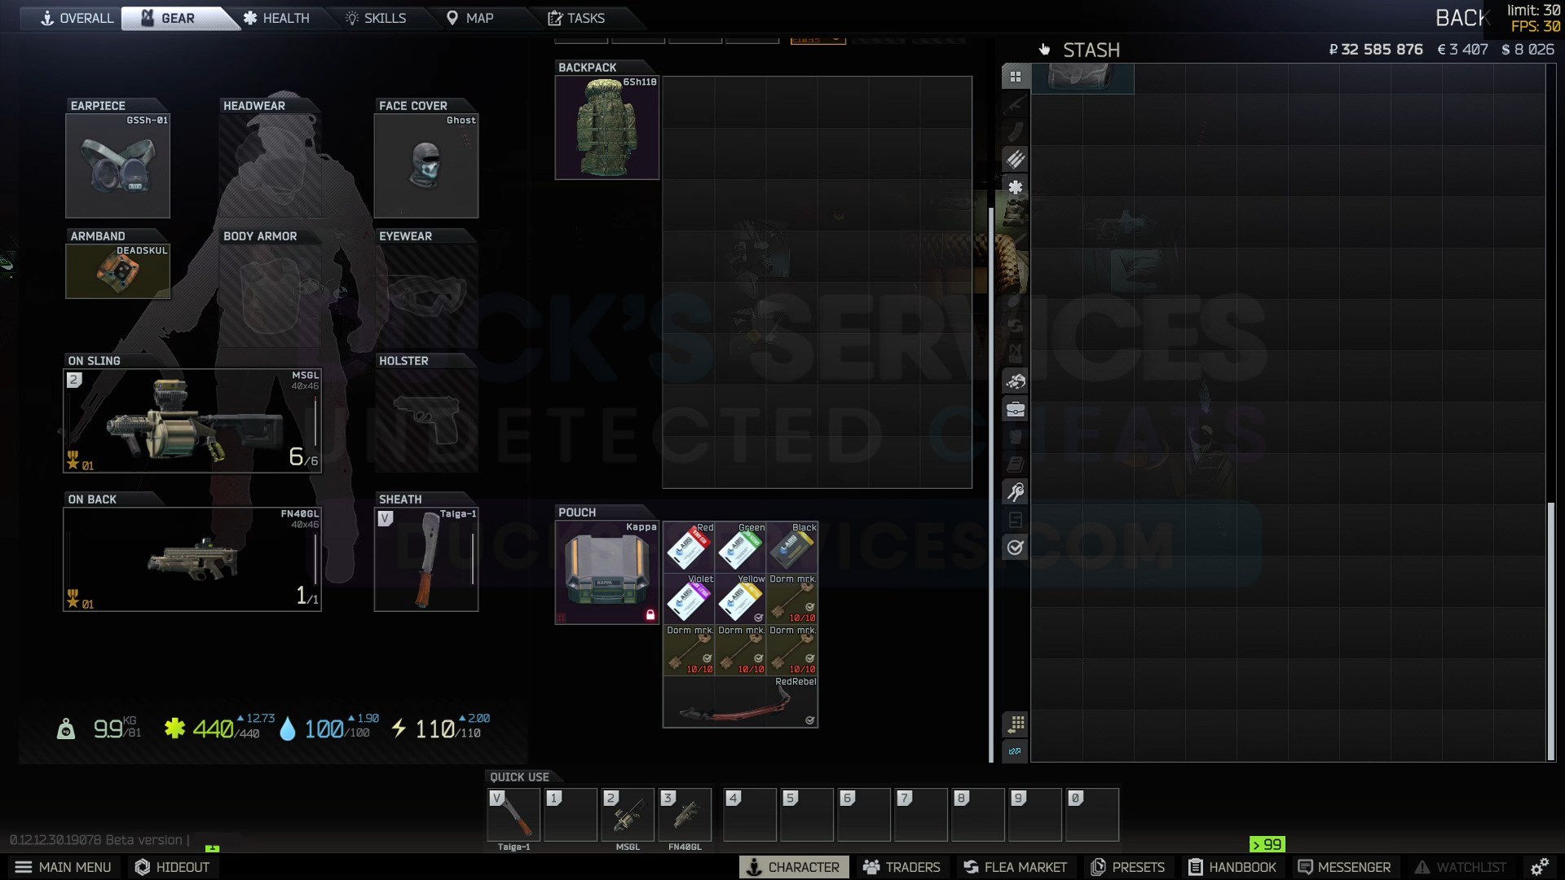The image size is (1565, 880).
Task: Select the RedRebel ice pick
Action: [740, 702]
